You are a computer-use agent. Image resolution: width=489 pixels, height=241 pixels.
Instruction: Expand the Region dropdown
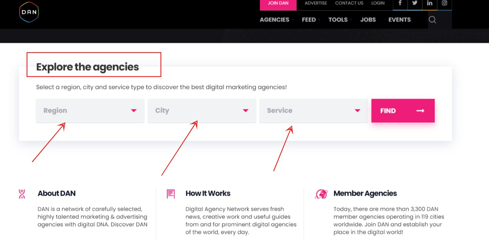click(x=90, y=111)
